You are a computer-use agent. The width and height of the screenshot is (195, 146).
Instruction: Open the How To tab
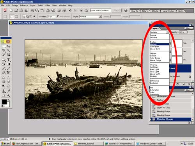(135, 11)
